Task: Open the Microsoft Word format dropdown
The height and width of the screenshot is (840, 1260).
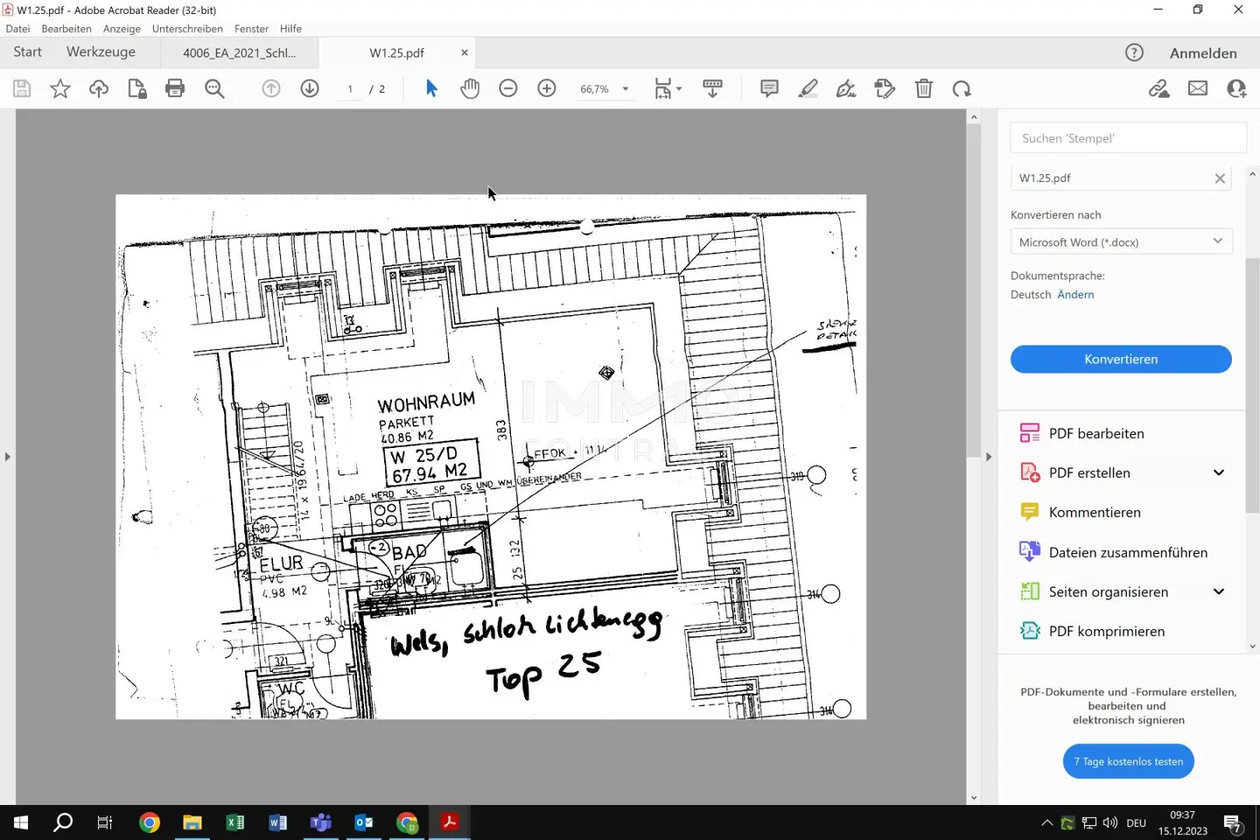Action: (1121, 242)
